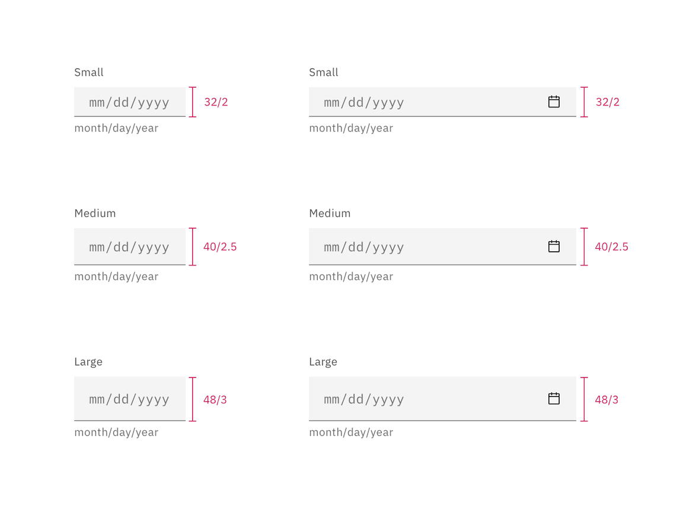Click the 48/3 annotation beside the Large calendar field
Image resolution: width=683 pixels, height=512 pixels.
606,399
